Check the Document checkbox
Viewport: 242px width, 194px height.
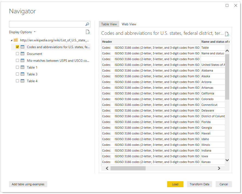point(17,54)
